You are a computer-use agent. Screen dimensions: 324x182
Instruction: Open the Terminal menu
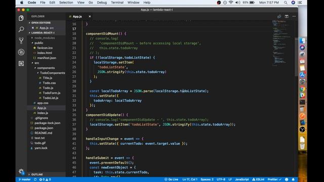117,3
